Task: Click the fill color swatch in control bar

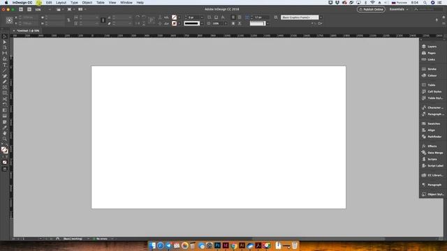Action: click(x=174, y=17)
